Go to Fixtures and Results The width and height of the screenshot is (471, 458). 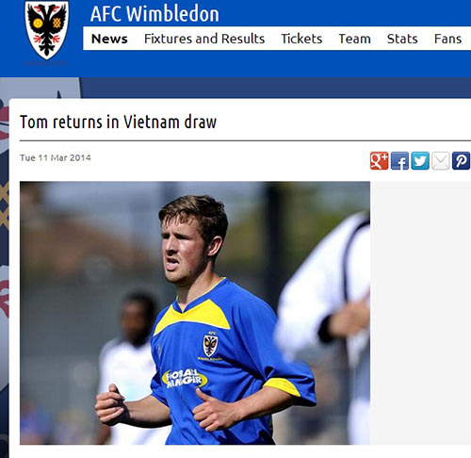(204, 39)
